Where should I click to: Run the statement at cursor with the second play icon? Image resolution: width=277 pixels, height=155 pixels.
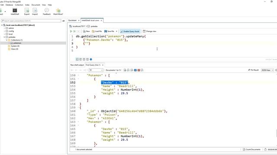tap(74, 31)
